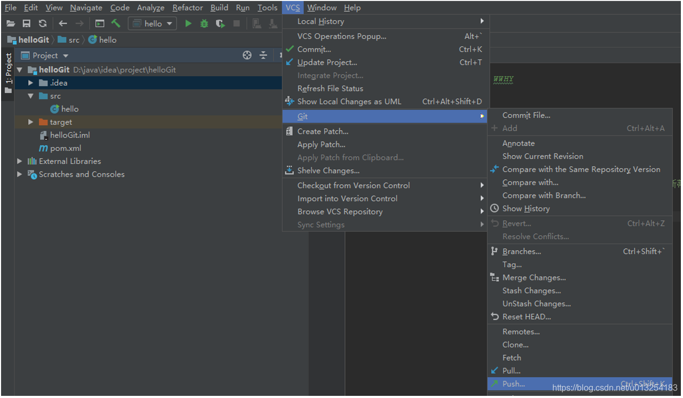683x398 pixels.
Task: Click the Create Patch icon
Action: click(290, 131)
